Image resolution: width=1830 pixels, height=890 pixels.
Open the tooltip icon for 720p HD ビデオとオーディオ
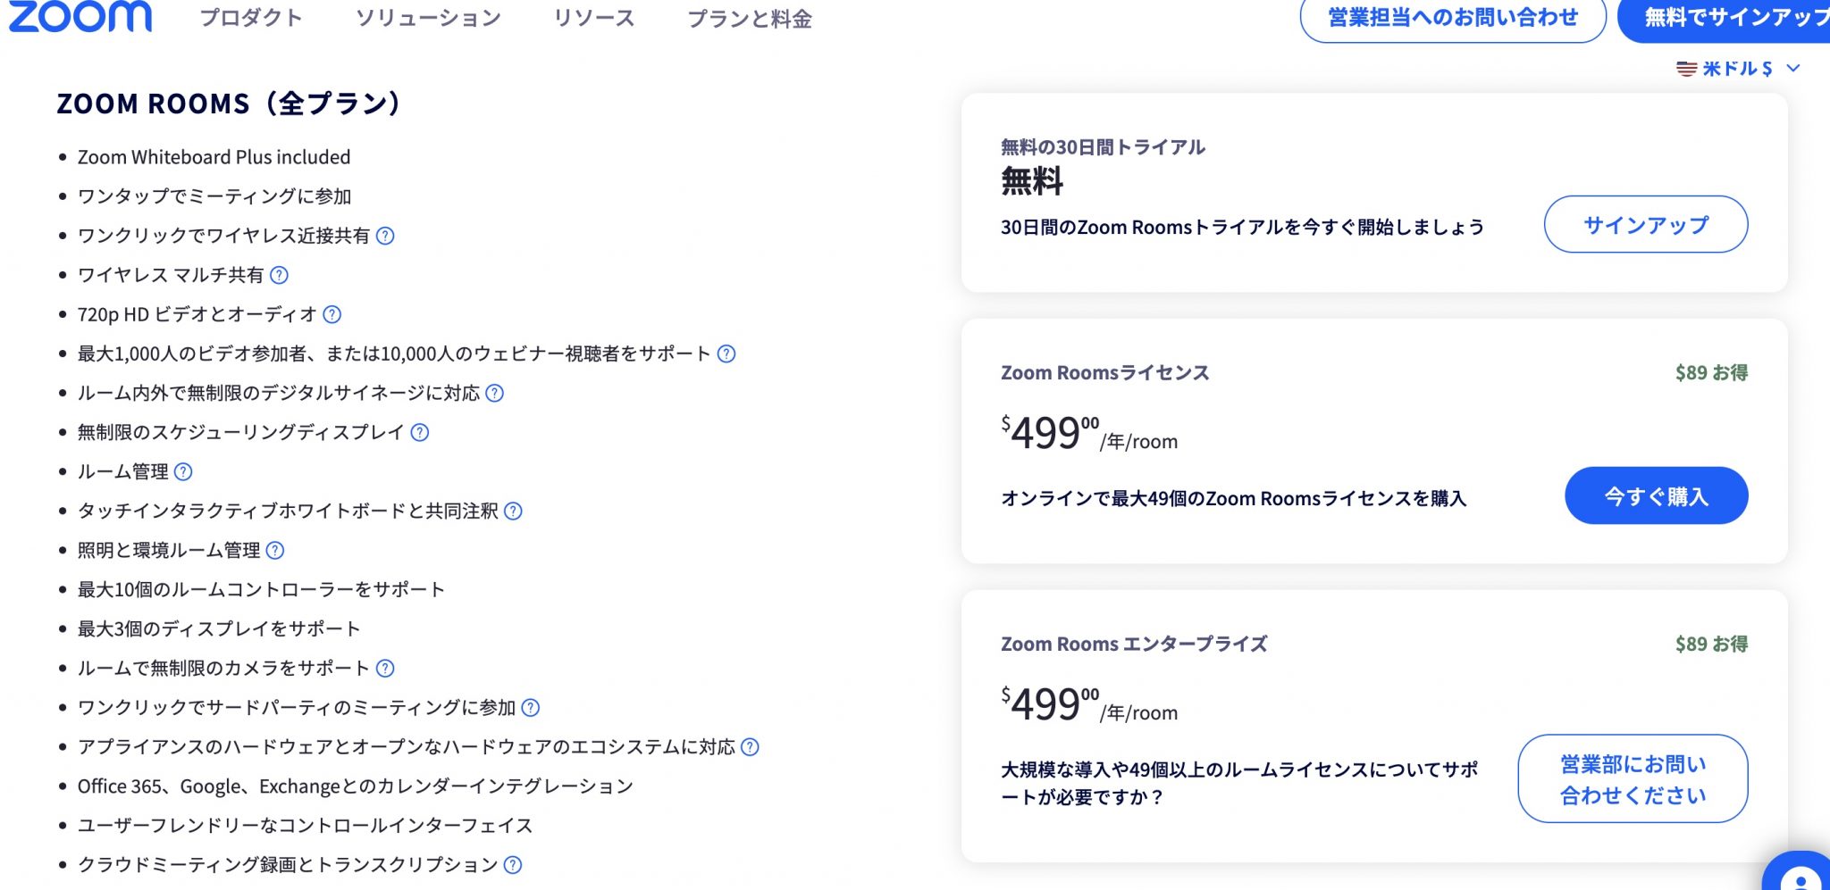click(x=332, y=314)
